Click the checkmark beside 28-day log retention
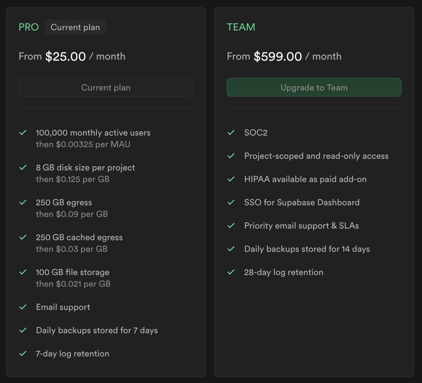 (x=231, y=272)
